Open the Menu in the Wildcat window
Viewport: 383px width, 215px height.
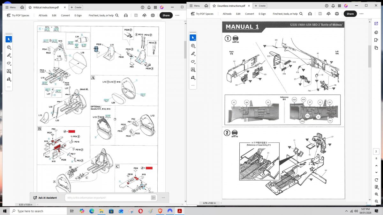[10, 7]
